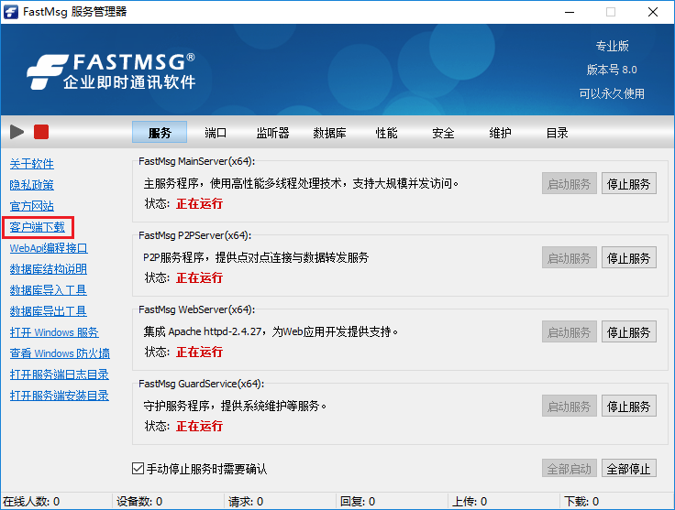This screenshot has height=510, width=675.
Task: Launch the 数据库导出工具 link
Action: 49,311
